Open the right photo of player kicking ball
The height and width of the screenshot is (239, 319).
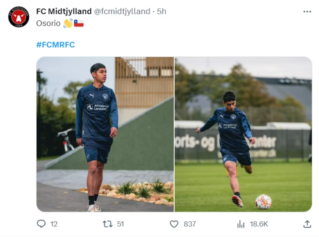[x=243, y=134]
